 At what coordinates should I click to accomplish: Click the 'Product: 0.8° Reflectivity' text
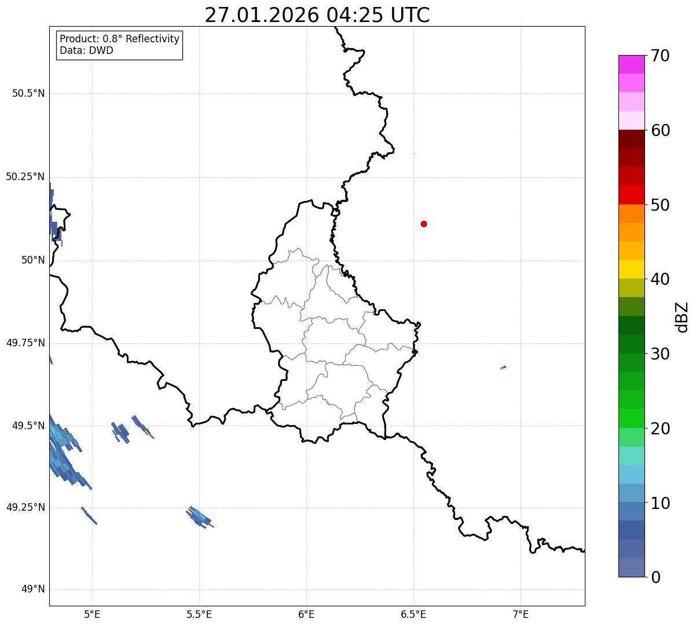coord(120,39)
